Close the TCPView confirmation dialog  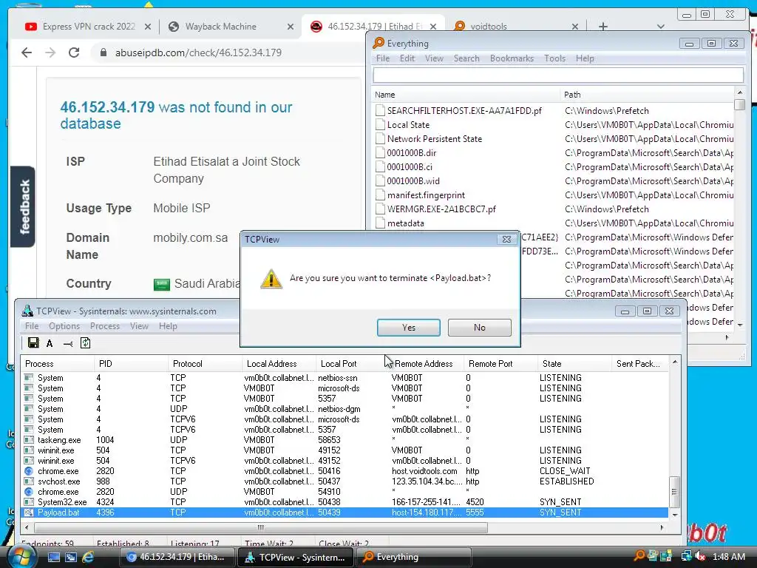pos(506,239)
